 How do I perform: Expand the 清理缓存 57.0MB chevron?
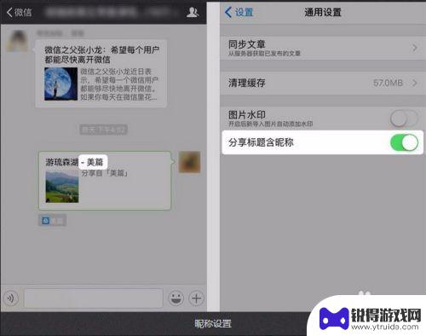(415, 83)
